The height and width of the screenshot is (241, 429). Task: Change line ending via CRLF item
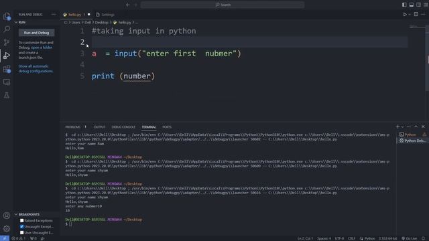351,238
